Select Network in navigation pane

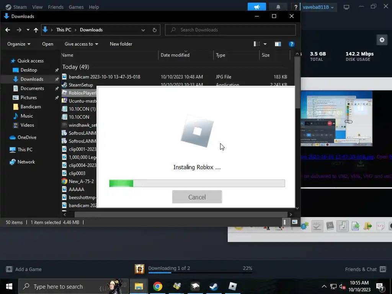coord(26,162)
